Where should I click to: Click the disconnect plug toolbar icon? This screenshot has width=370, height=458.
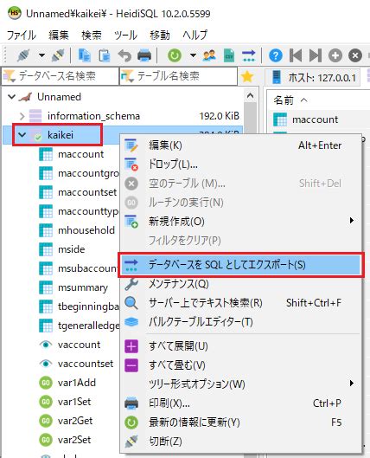coord(58,55)
